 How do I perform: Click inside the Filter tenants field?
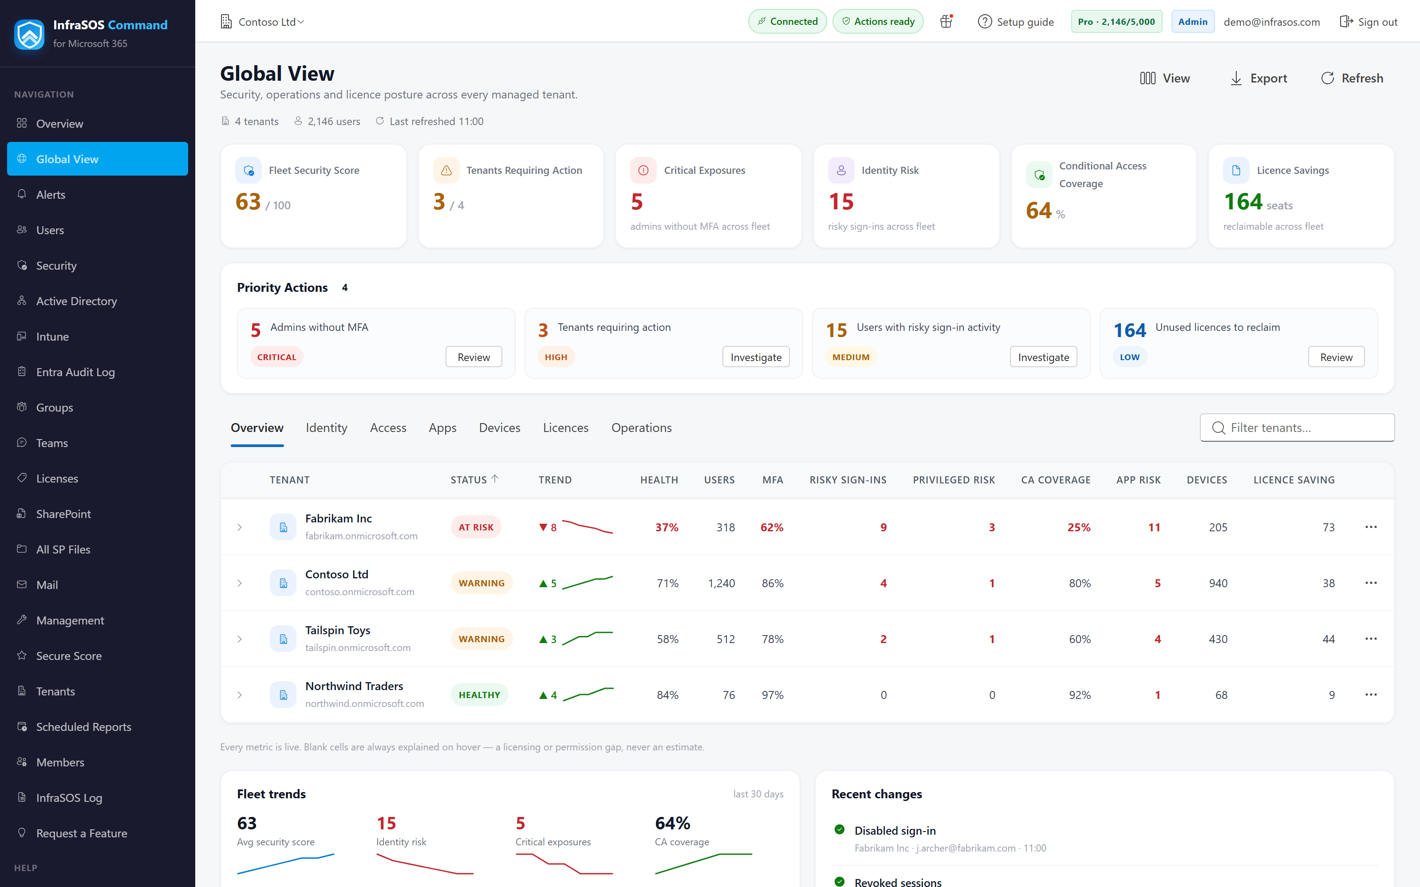point(1297,428)
